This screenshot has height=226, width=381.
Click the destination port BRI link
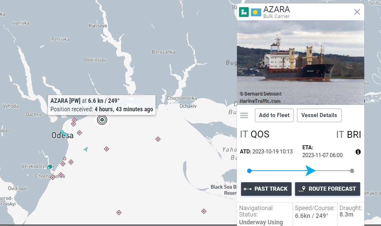tap(353, 135)
